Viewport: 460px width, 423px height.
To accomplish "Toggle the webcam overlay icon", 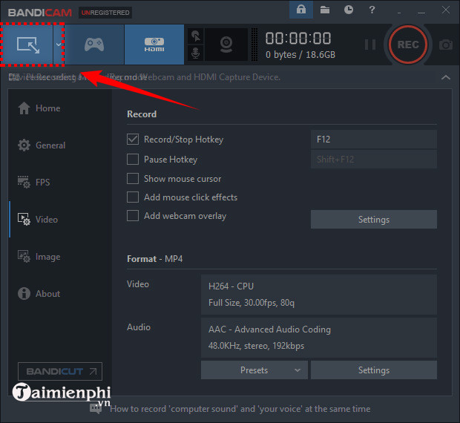I will coord(226,45).
